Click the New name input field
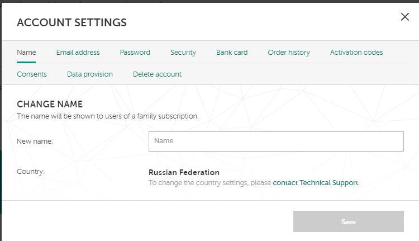 point(276,141)
